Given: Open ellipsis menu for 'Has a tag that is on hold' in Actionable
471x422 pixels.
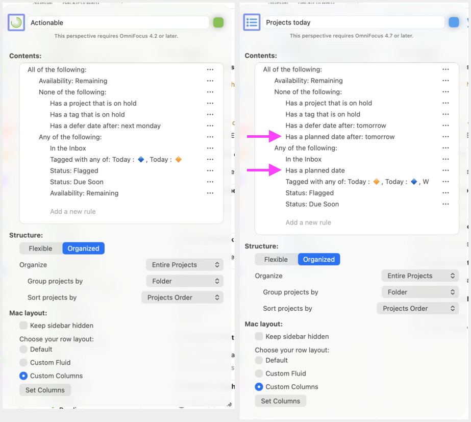Looking at the screenshot, I should coord(210,115).
